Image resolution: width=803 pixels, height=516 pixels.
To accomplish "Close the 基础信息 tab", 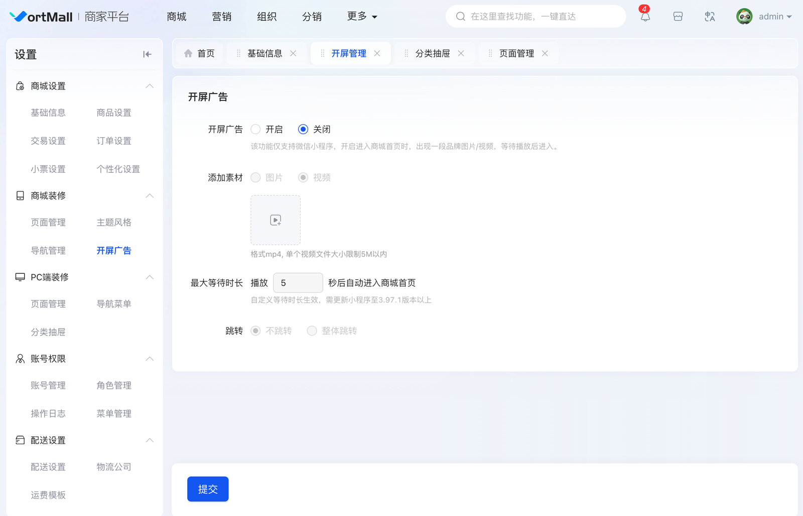I will point(293,53).
